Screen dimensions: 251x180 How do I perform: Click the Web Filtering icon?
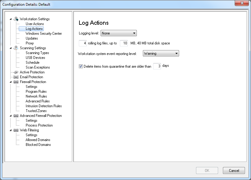[16, 130]
